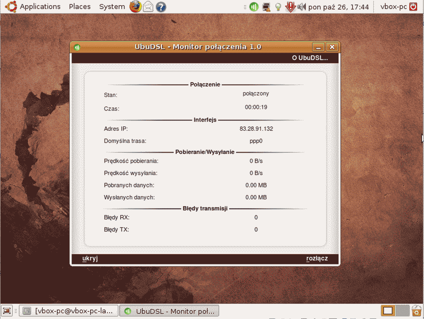
Task: Click the 'Prędkość wysyłania:' label
Action: pos(131,173)
